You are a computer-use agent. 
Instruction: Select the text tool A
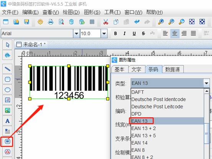click(7, 121)
